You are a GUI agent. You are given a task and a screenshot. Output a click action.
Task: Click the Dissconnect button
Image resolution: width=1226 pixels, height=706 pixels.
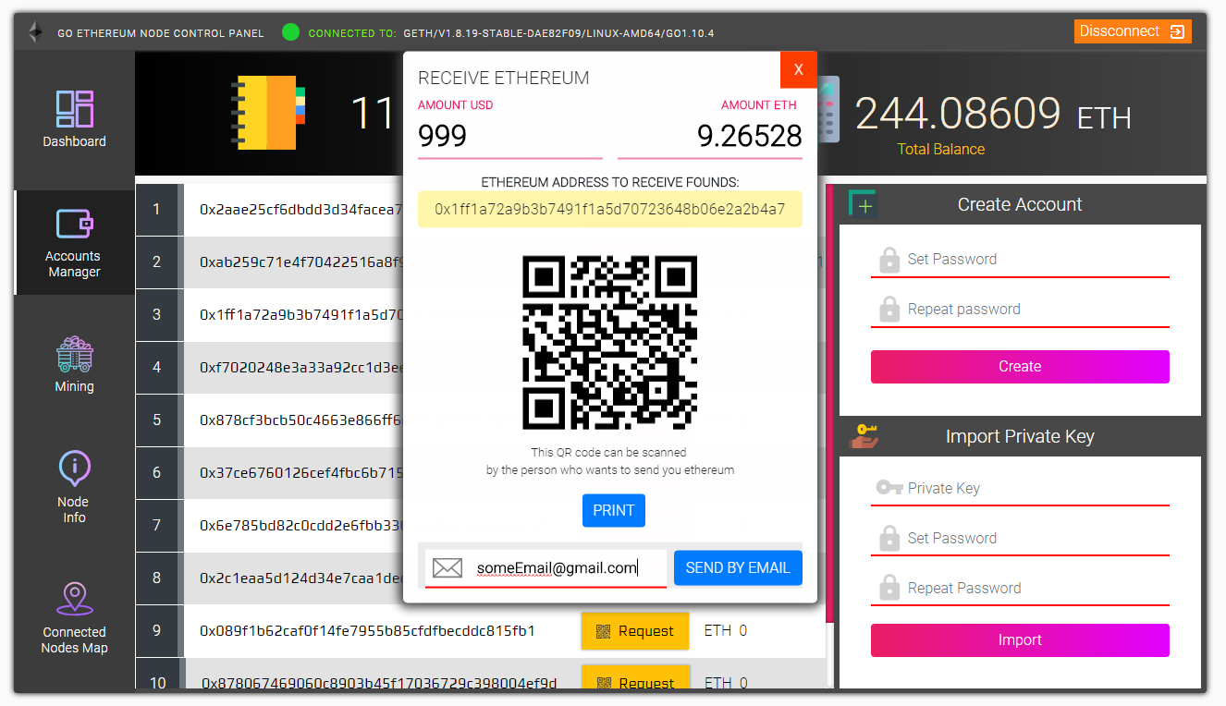(1133, 31)
